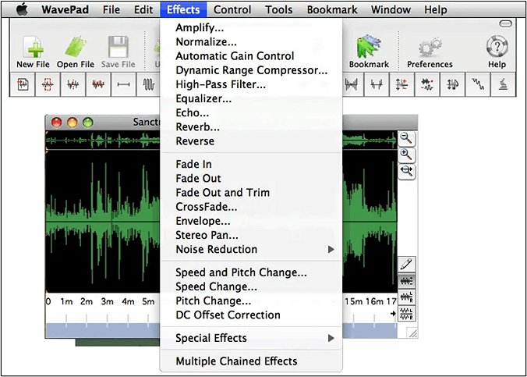The image size is (527, 377).
Task: Click the Save File floppy disk icon
Action: pos(118,47)
